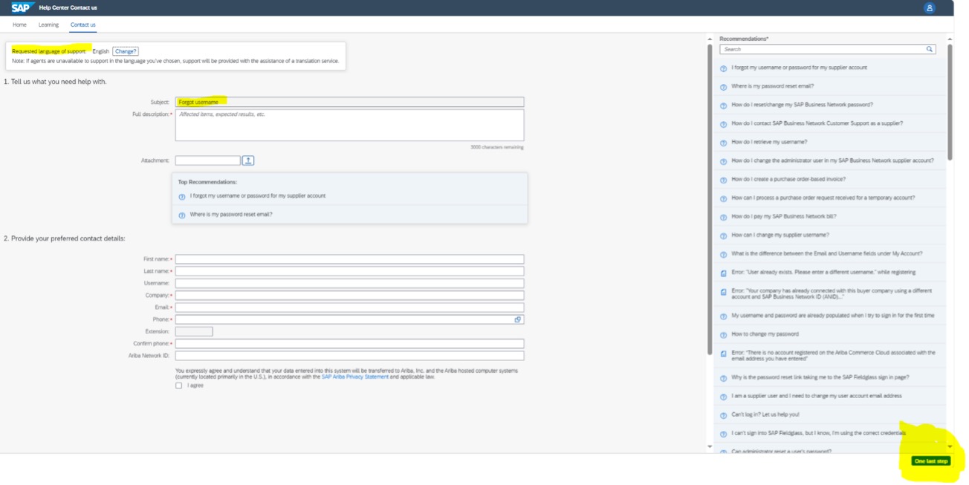Viewport: 969px width, 485px height.
Task: Click the Attachment file field
Action: (x=207, y=160)
